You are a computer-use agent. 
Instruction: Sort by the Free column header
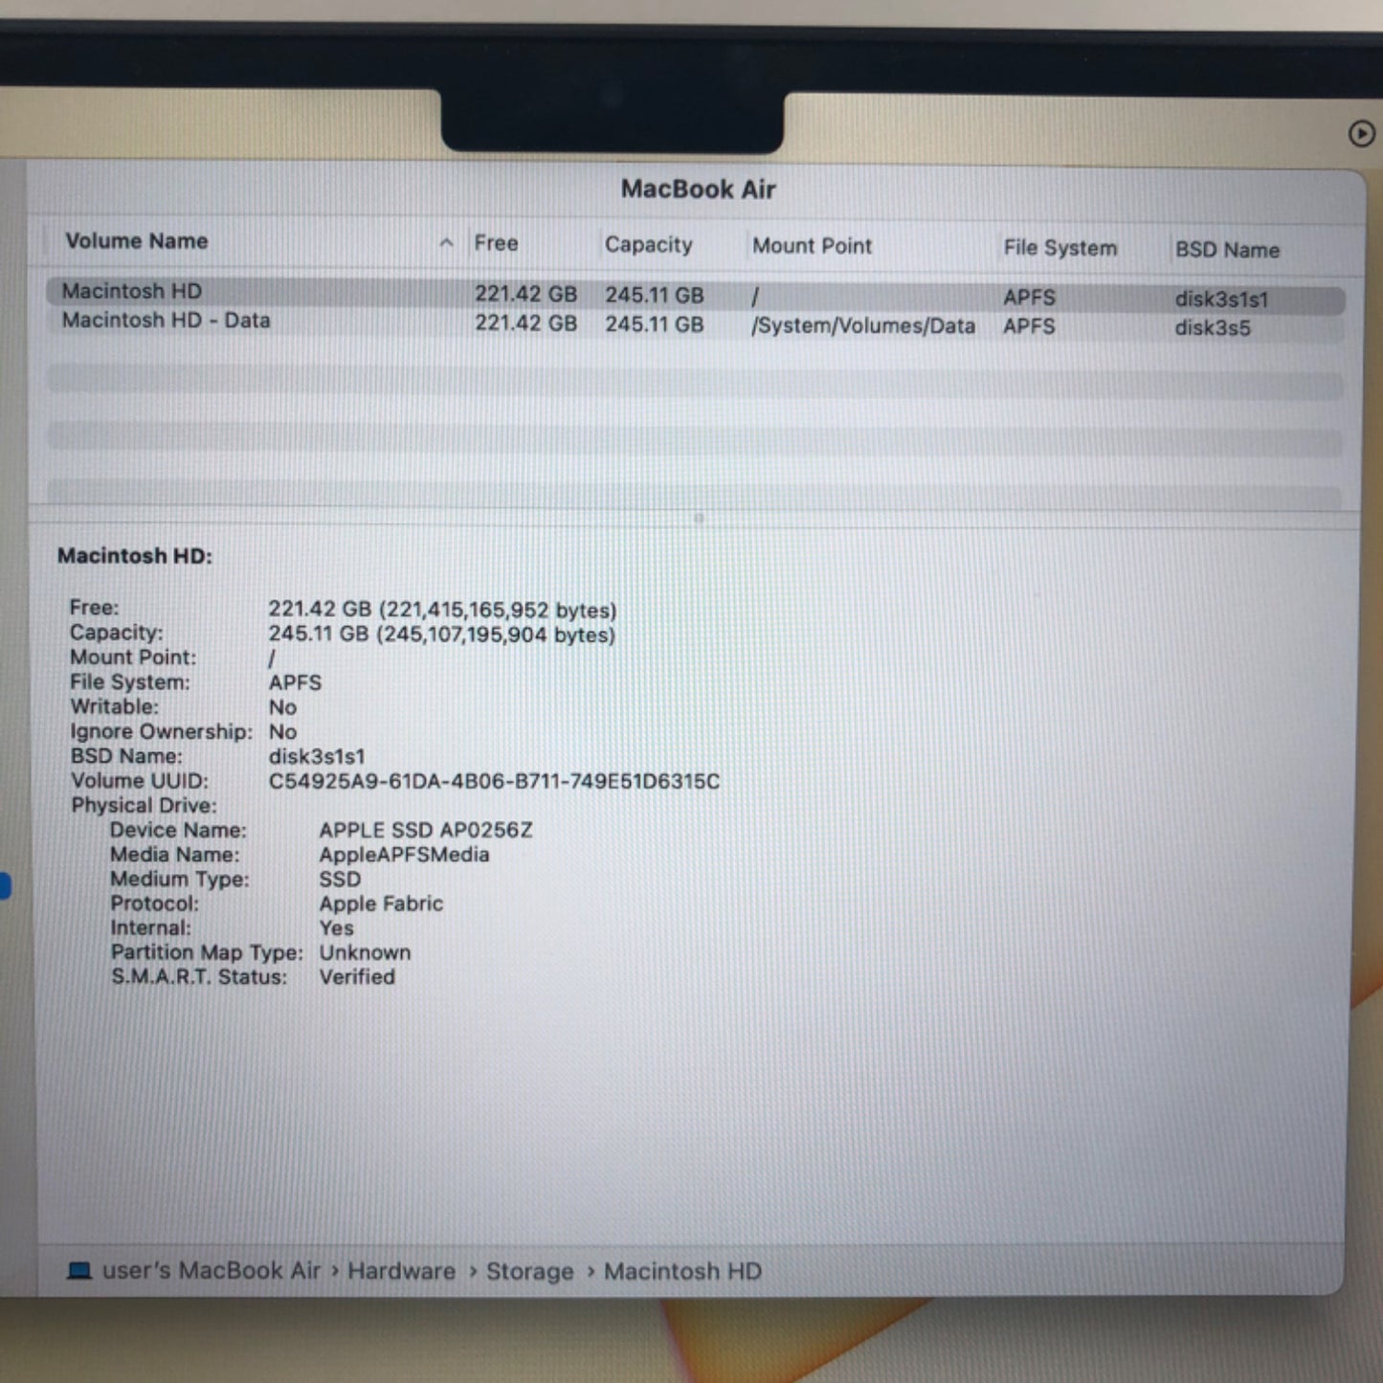[x=496, y=243]
